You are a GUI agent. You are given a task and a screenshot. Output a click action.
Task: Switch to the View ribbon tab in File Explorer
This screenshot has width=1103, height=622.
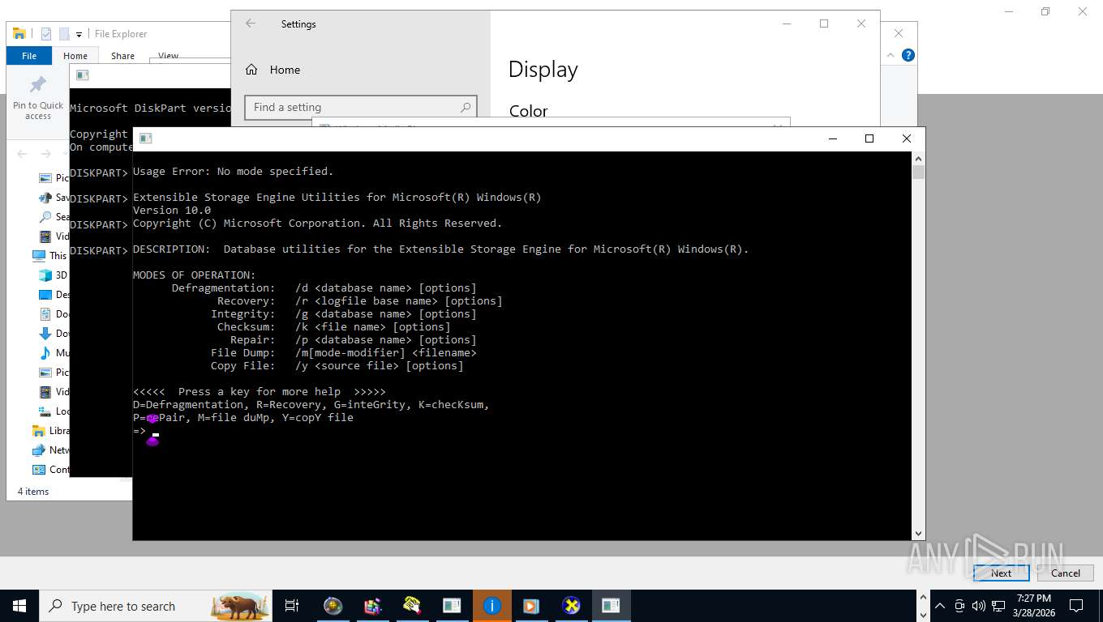[x=168, y=56]
